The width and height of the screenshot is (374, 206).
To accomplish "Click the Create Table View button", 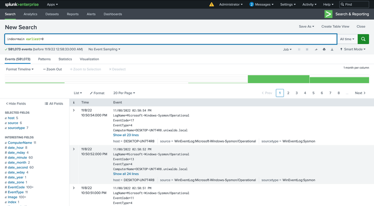I will [x=335, y=27].
